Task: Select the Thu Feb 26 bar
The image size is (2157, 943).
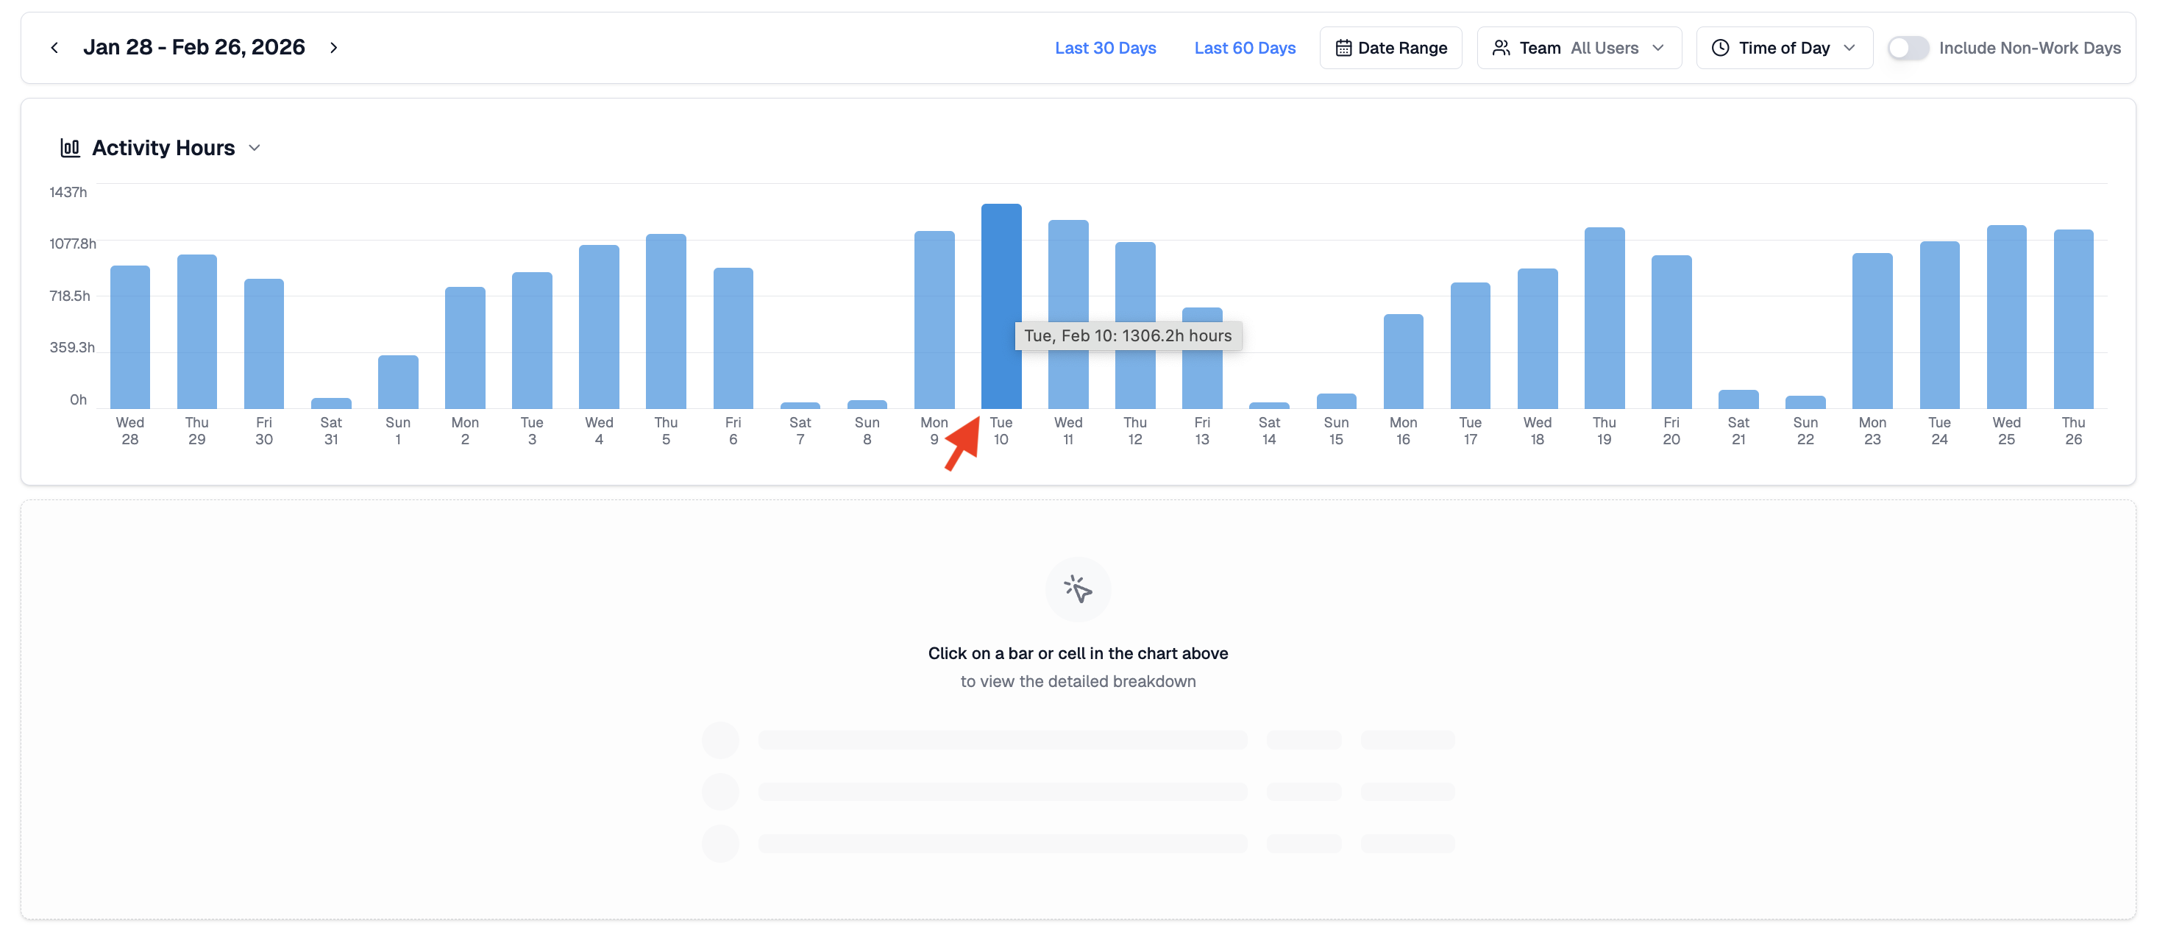Action: [2072, 319]
